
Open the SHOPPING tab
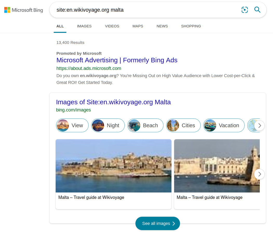(x=191, y=26)
